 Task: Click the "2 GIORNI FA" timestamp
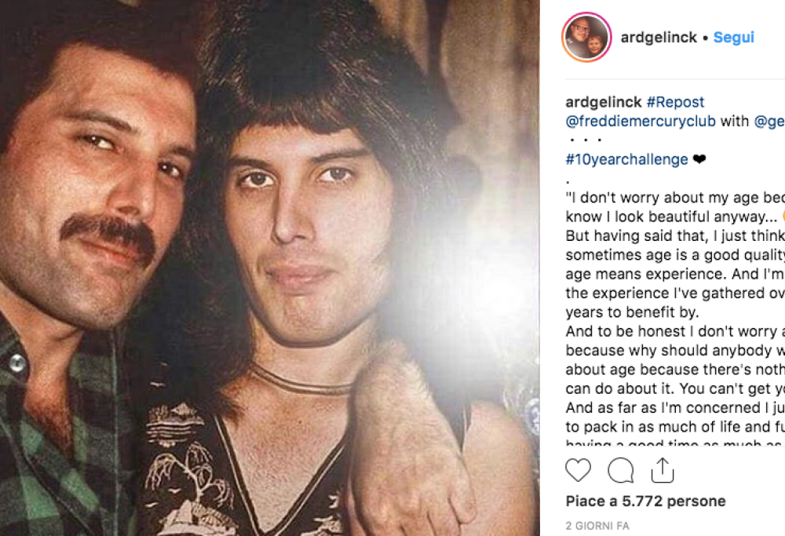tap(597, 526)
